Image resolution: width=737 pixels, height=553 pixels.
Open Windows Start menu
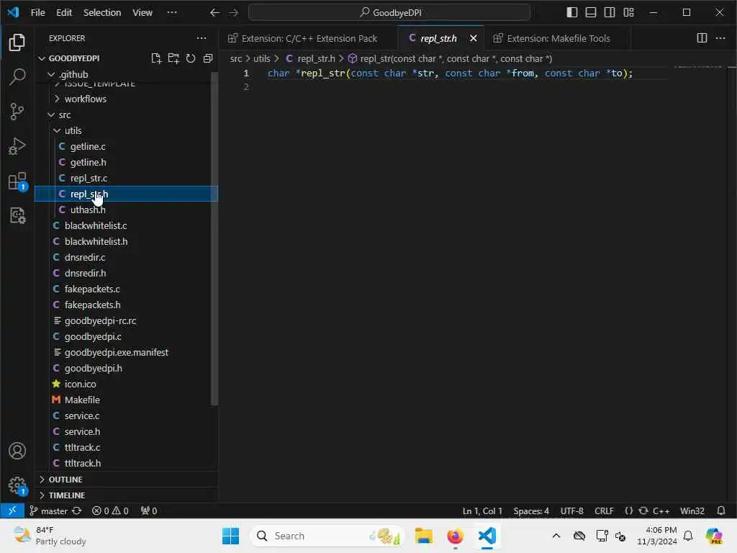point(230,536)
